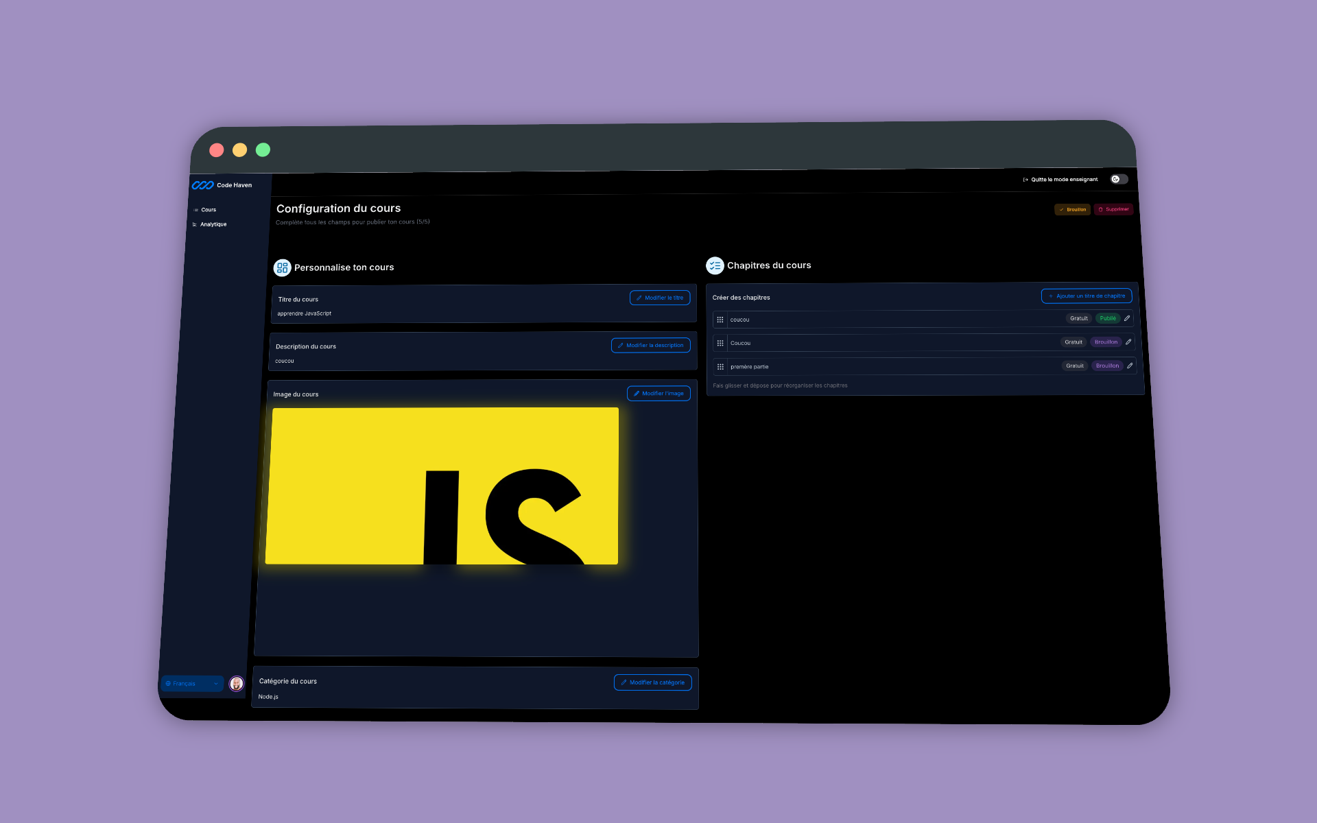The width and height of the screenshot is (1317, 823).
Task: Click Modifier l'image button
Action: (x=658, y=393)
